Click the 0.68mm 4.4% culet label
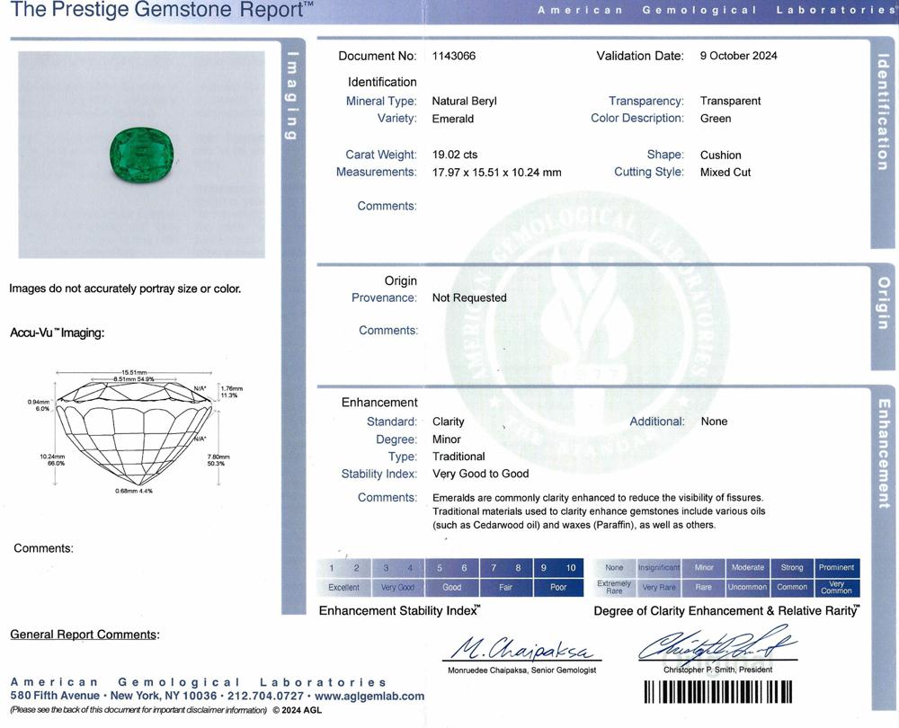Screen dimensions: 899x728 point(134,492)
